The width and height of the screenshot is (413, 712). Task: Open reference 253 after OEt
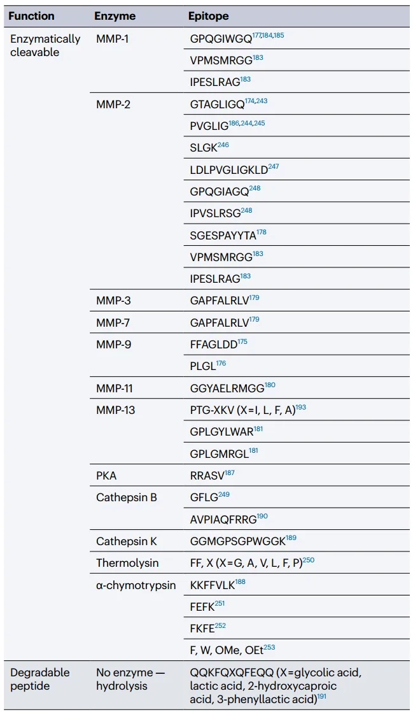[x=269, y=648]
